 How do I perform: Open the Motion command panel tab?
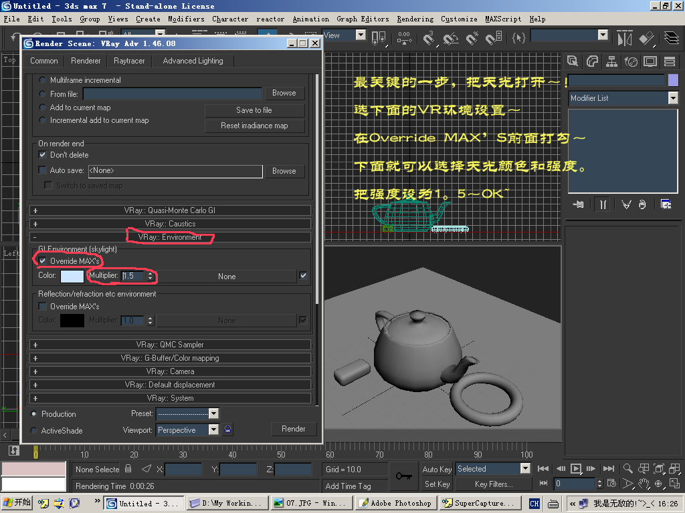click(x=631, y=61)
